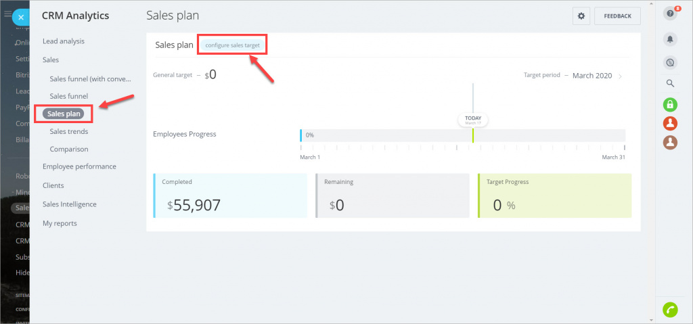
Task: Open My reports section
Action: 60,223
